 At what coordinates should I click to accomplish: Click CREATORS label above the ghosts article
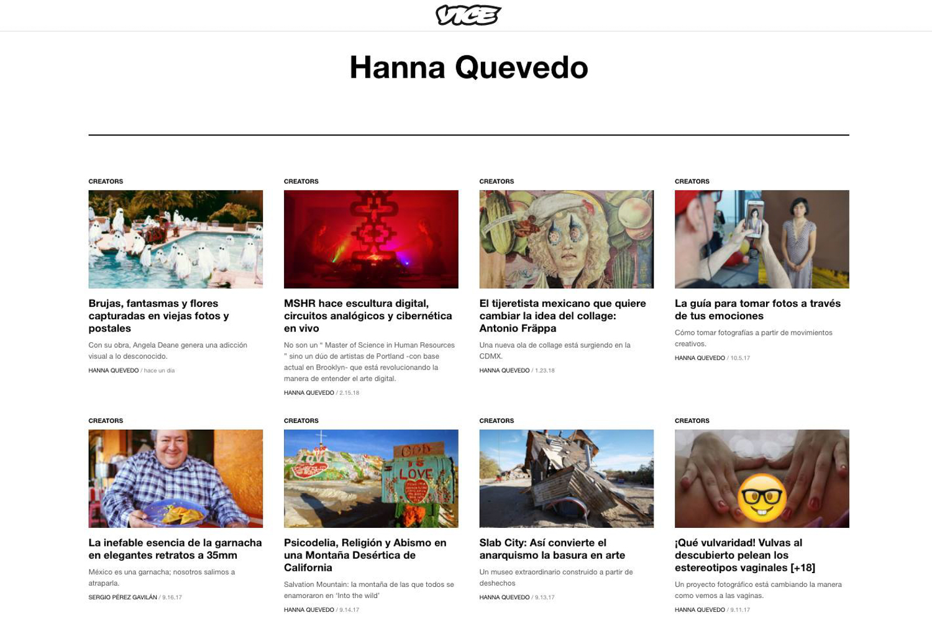(106, 181)
